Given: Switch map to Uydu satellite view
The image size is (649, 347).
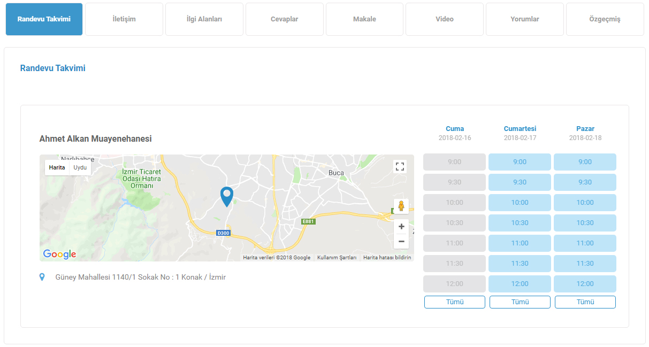Looking at the screenshot, I should click(80, 167).
